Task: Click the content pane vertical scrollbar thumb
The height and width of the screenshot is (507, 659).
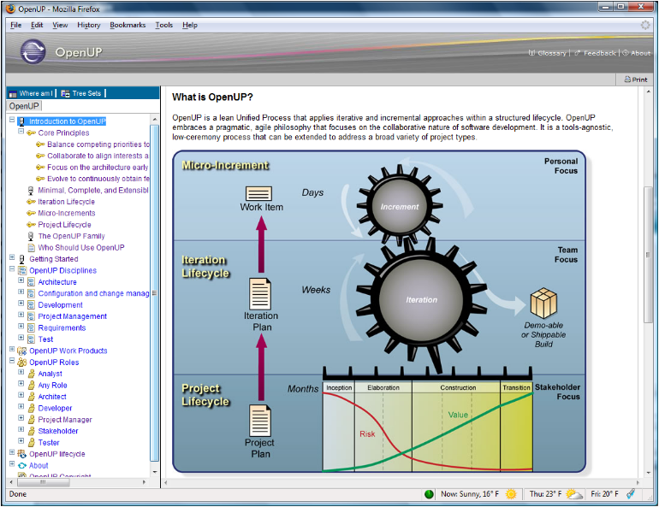Action: coord(648,254)
